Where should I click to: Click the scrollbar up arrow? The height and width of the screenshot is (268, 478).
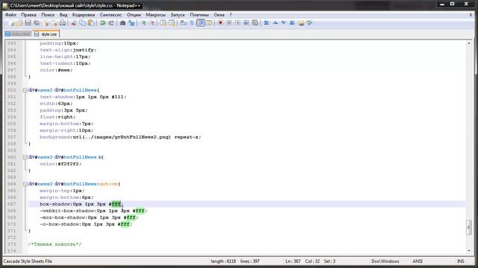click(469, 43)
